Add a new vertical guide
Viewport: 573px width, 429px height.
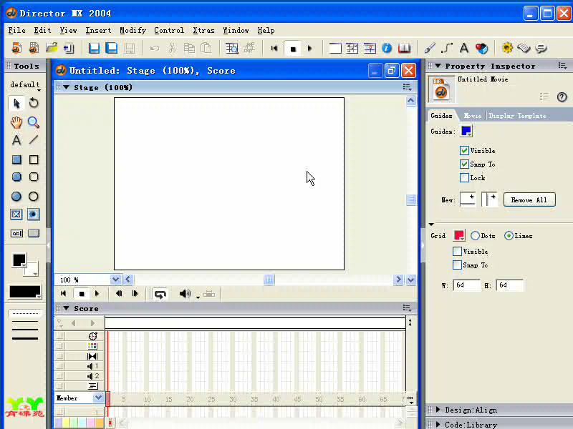pos(489,199)
